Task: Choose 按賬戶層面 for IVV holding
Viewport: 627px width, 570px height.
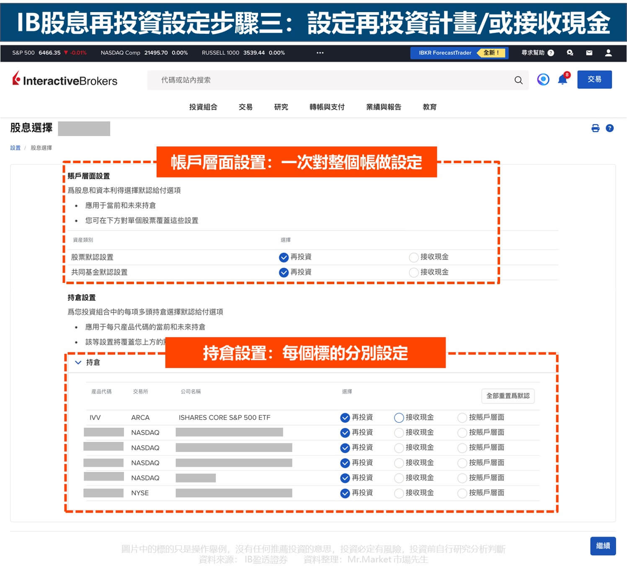Action: (462, 417)
